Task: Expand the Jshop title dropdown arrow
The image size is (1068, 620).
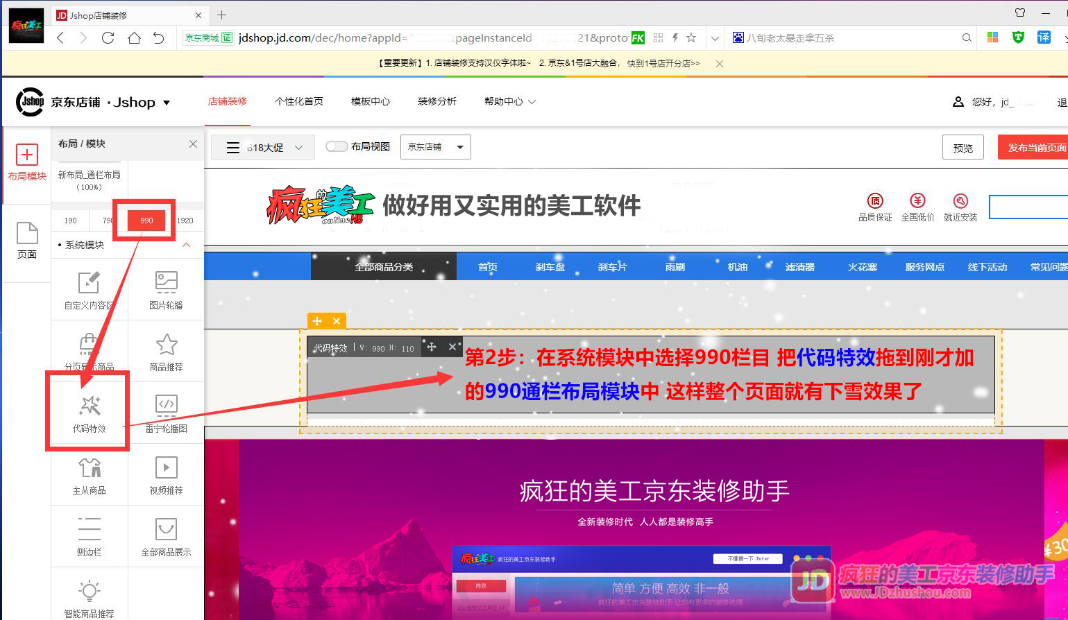Action: (167, 103)
